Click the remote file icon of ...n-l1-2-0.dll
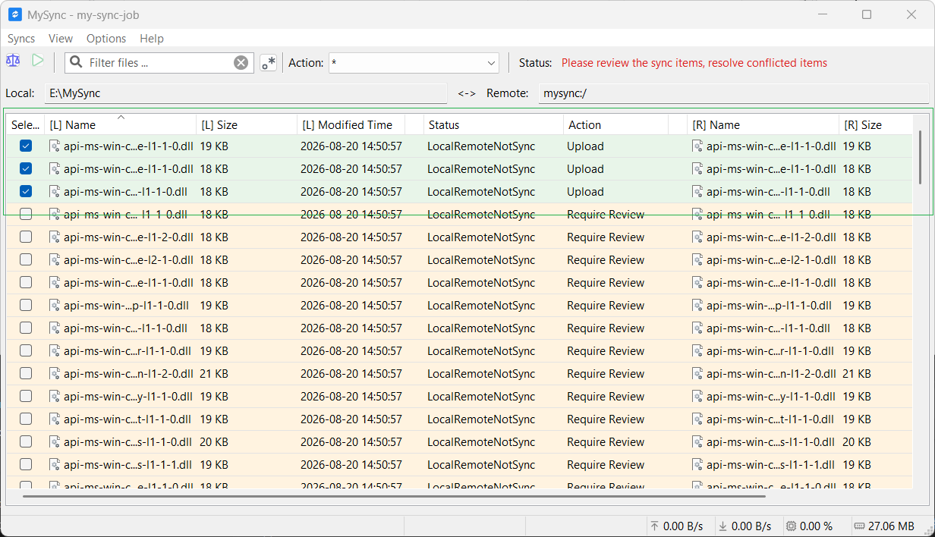Image resolution: width=935 pixels, height=537 pixels. coord(697,374)
